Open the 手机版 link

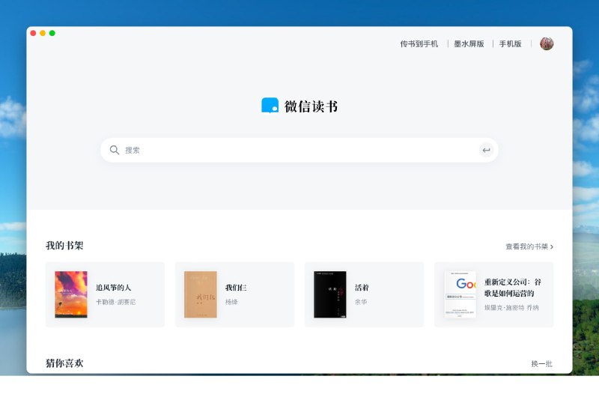click(510, 44)
